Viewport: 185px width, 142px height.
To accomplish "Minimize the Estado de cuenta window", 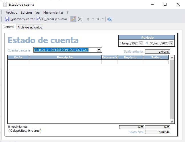I will (x=152, y=5).
